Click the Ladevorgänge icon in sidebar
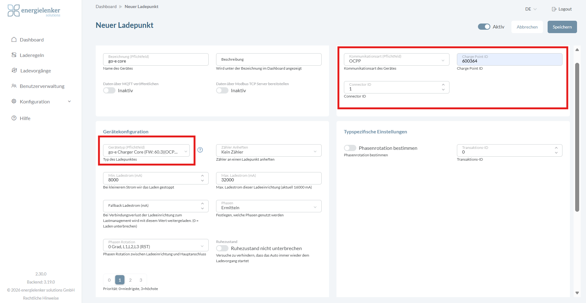The width and height of the screenshot is (586, 303). (14, 71)
